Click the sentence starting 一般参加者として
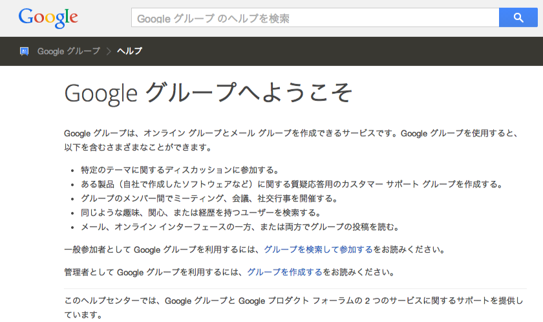This screenshot has width=543, height=322. click(x=255, y=250)
